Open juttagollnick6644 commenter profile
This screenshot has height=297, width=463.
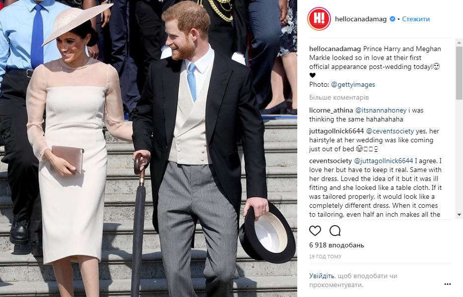pyautogui.click(x=336, y=131)
